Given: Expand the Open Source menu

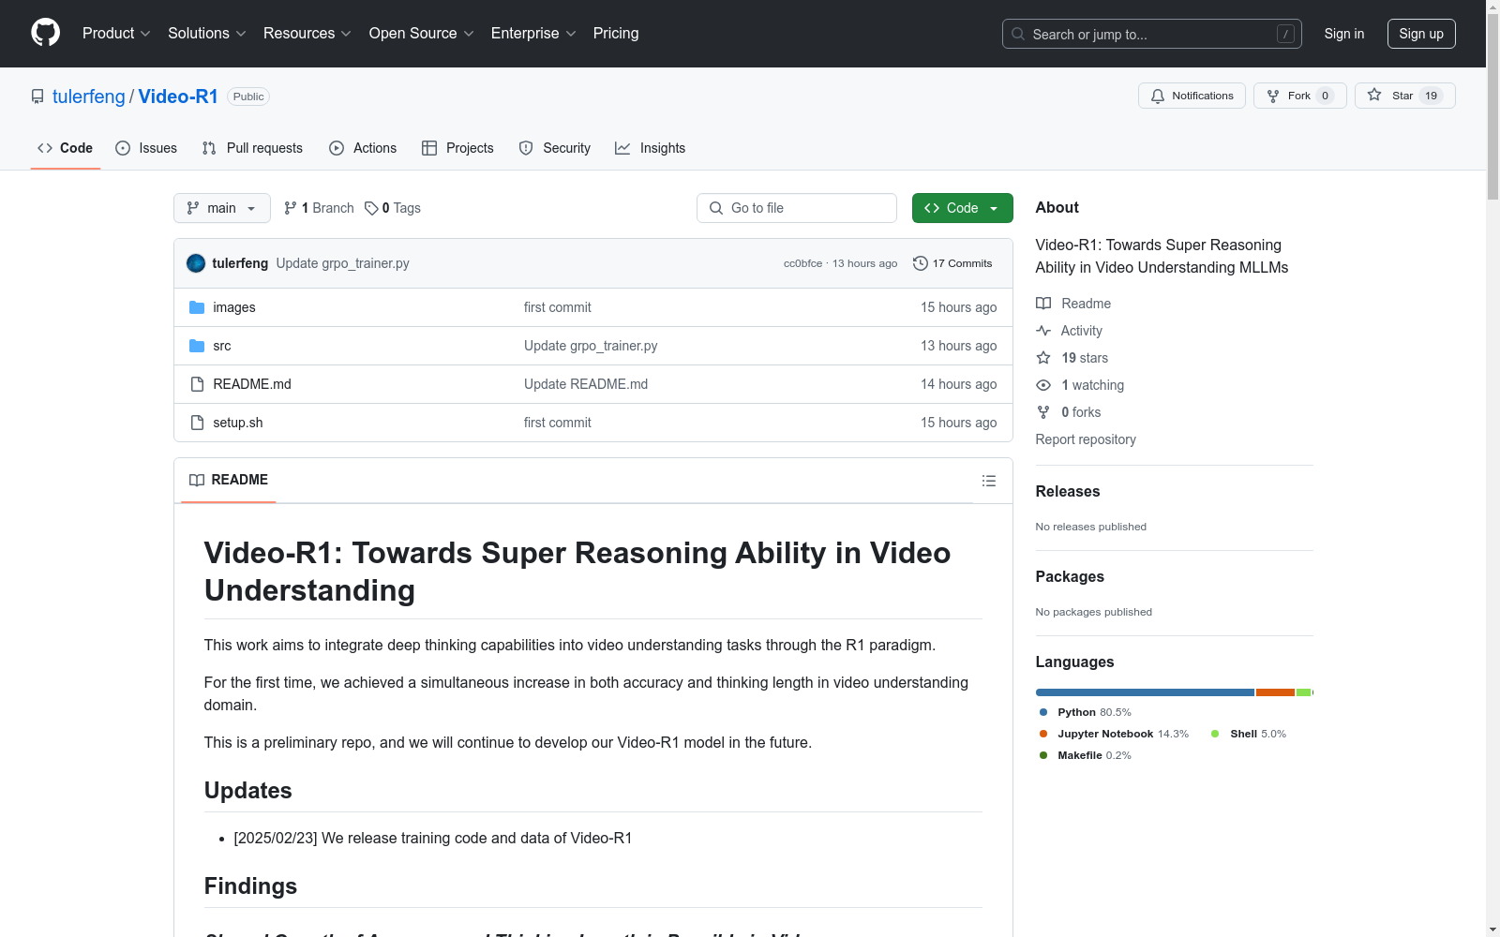Looking at the screenshot, I should (422, 34).
